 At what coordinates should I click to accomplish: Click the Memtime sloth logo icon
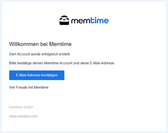pos(64,20)
